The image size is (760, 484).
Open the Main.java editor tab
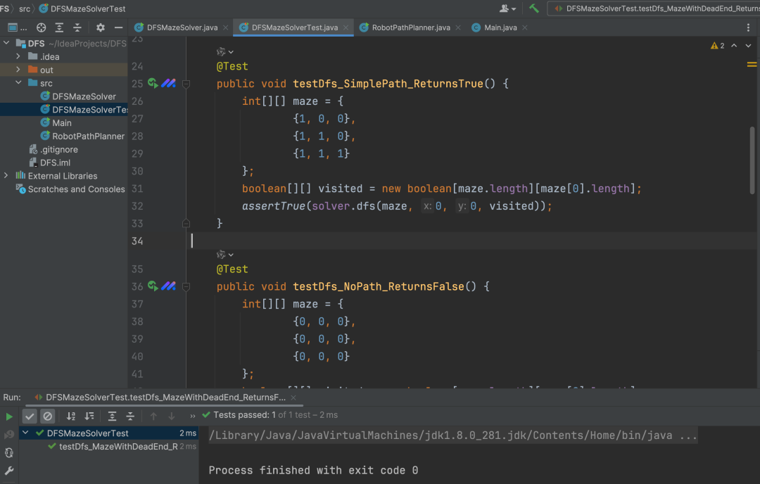[500, 27]
